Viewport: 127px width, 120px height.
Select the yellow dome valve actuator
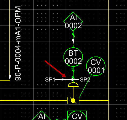(73, 84)
